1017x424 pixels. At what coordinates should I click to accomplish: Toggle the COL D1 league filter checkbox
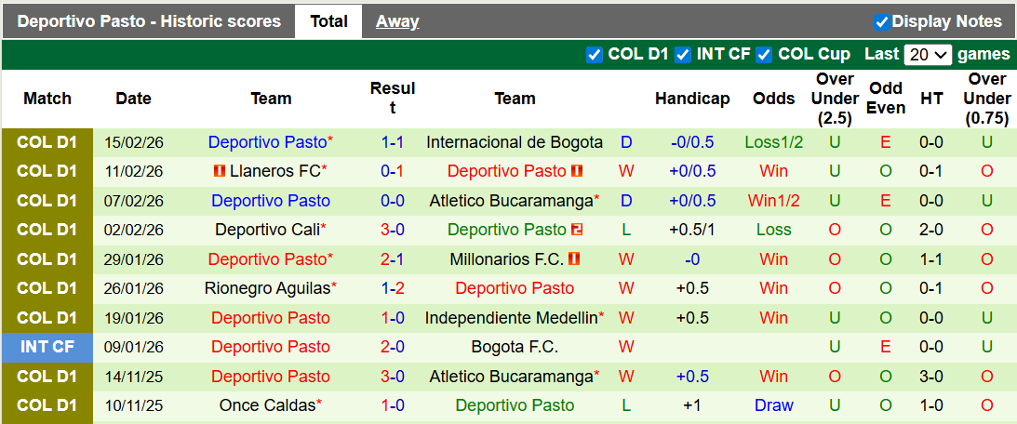coord(595,55)
